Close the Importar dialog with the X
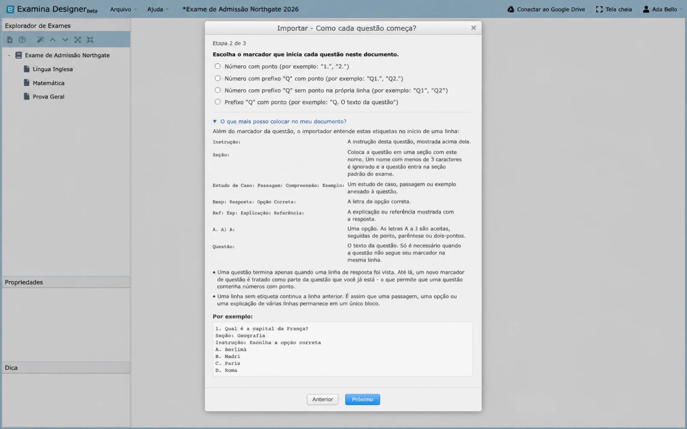Viewport: 687px width, 429px height. 473,28
